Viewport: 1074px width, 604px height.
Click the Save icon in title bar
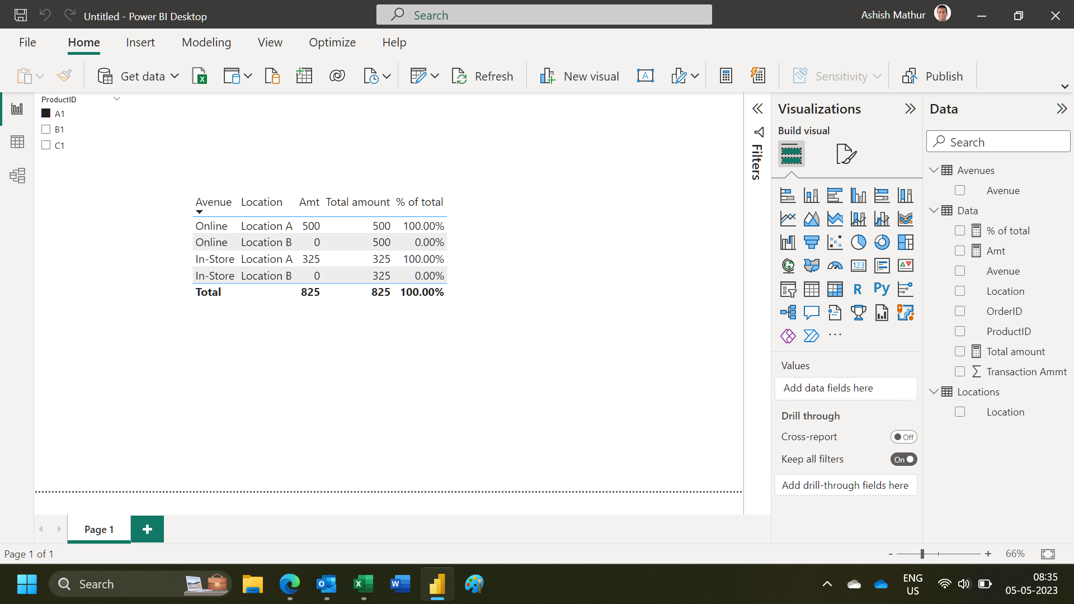point(21,16)
